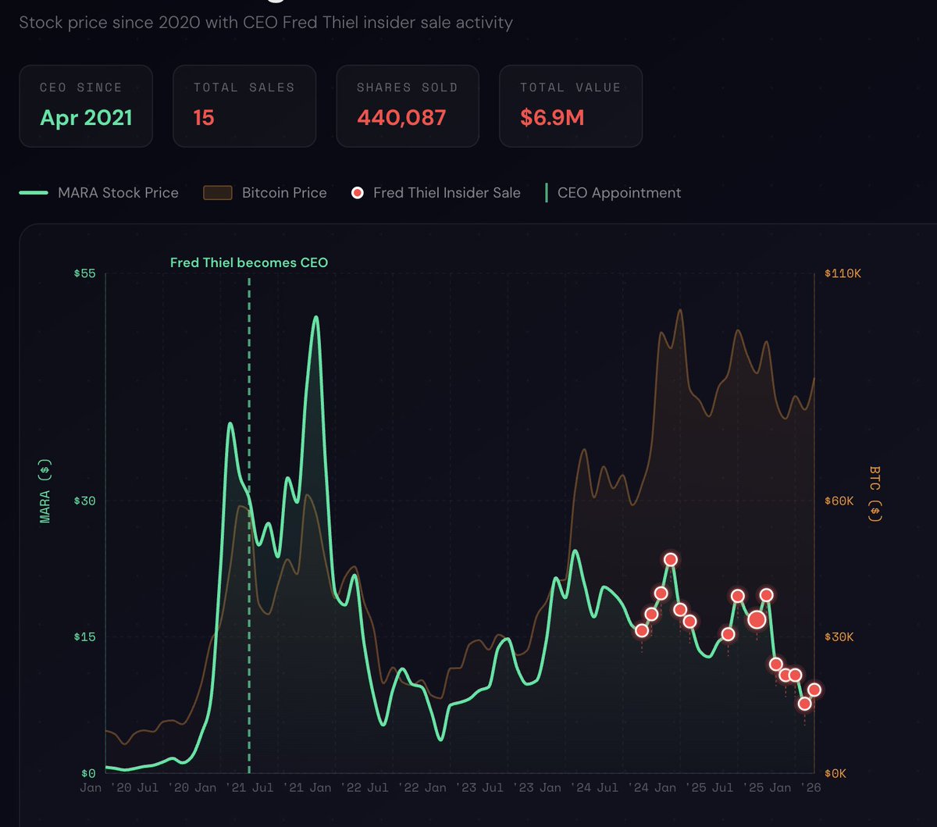This screenshot has height=827, width=937.
Task: Click the '$15' MARA axis label
Action: [84, 637]
